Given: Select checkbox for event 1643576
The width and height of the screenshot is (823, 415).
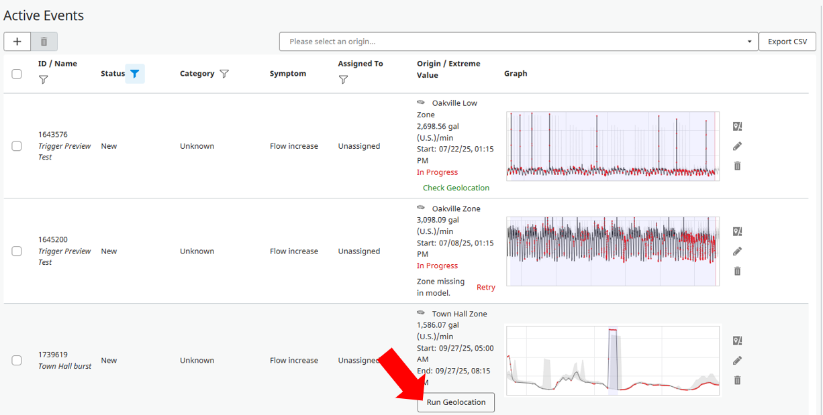Looking at the screenshot, I should tap(17, 146).
